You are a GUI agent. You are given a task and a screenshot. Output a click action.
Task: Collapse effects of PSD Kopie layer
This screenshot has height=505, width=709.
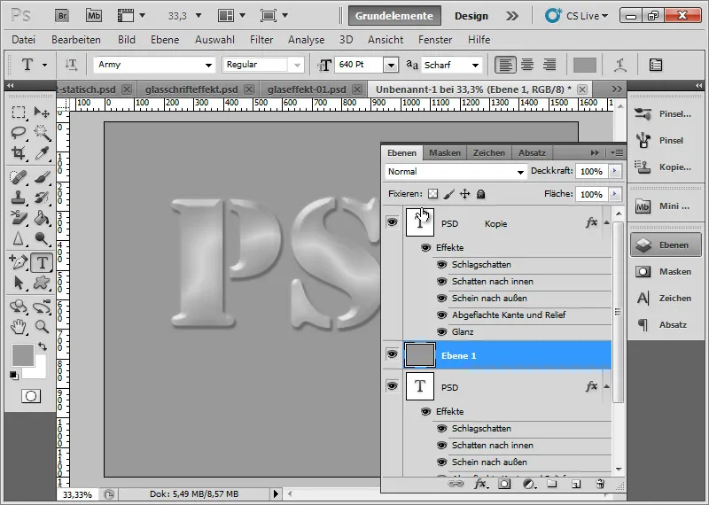coord(606,222)
